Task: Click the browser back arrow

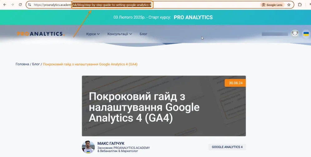Action: point(5,5)
